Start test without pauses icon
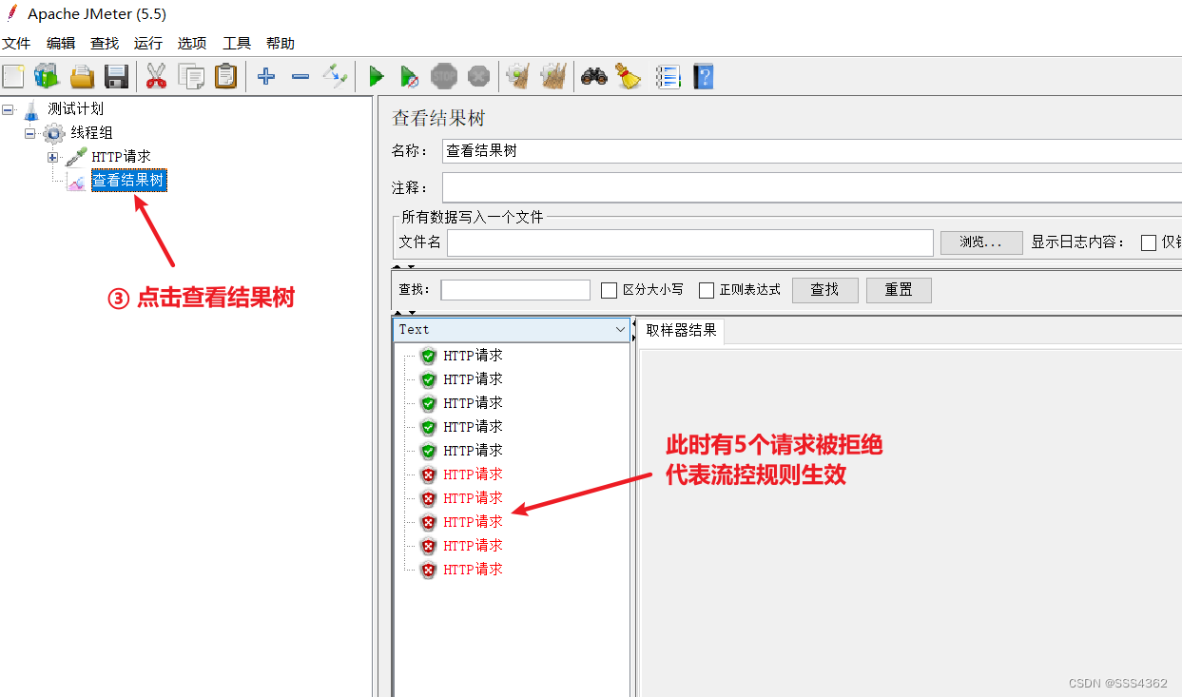Image resolution: width=1182 pixels, height=697 pixels. coord(409,76)
